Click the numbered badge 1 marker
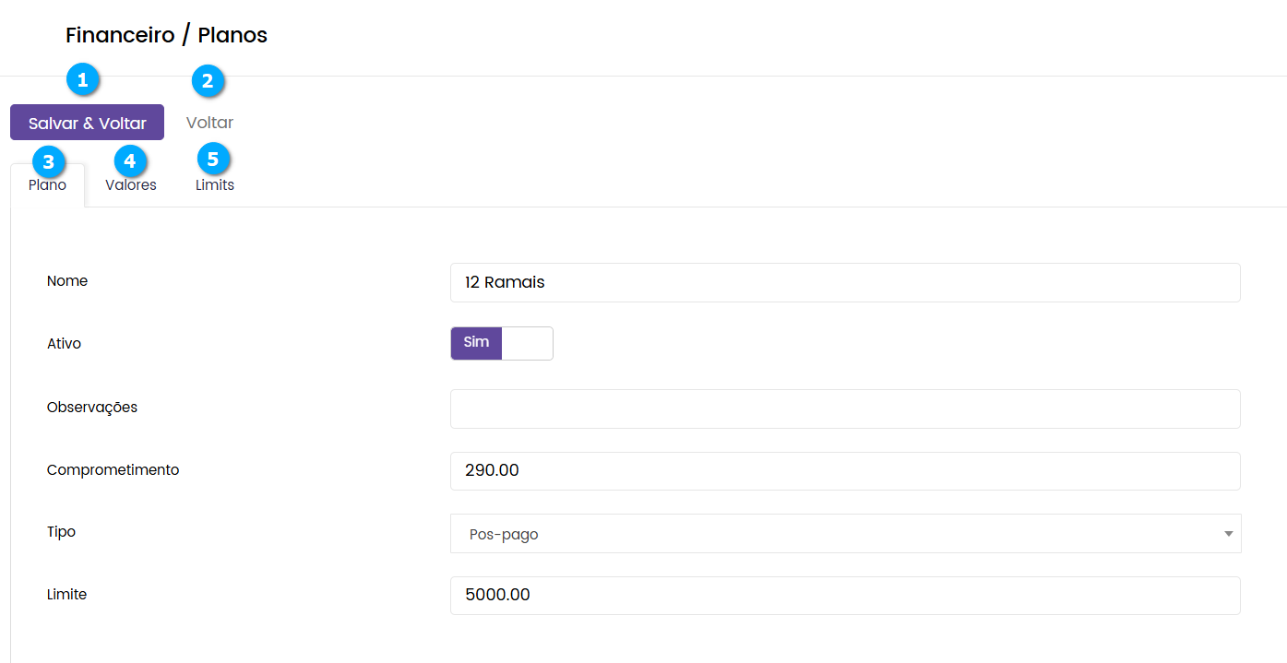The image size is (1287, 663). tap(83, 80)
